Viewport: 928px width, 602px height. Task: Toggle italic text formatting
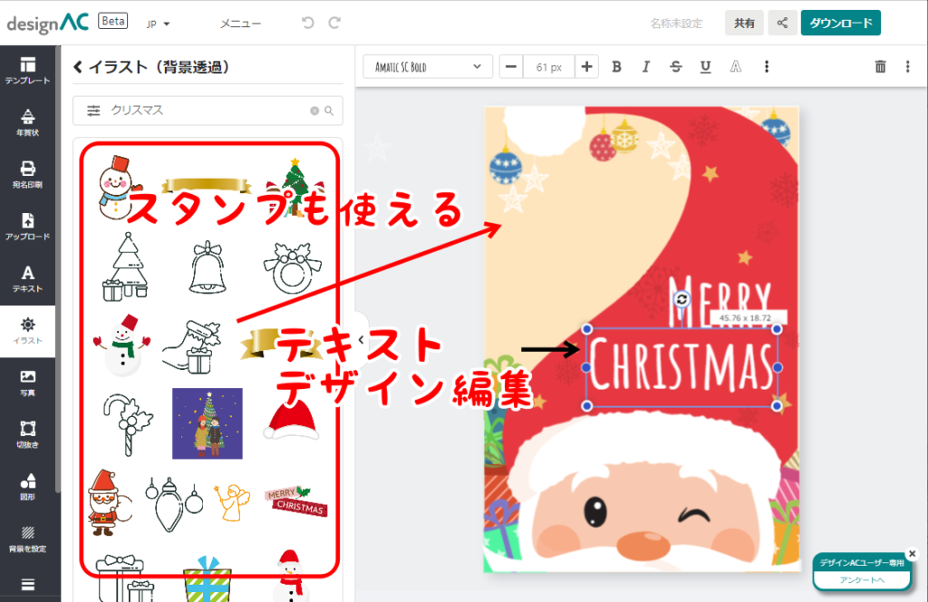(x=646, y=66)
